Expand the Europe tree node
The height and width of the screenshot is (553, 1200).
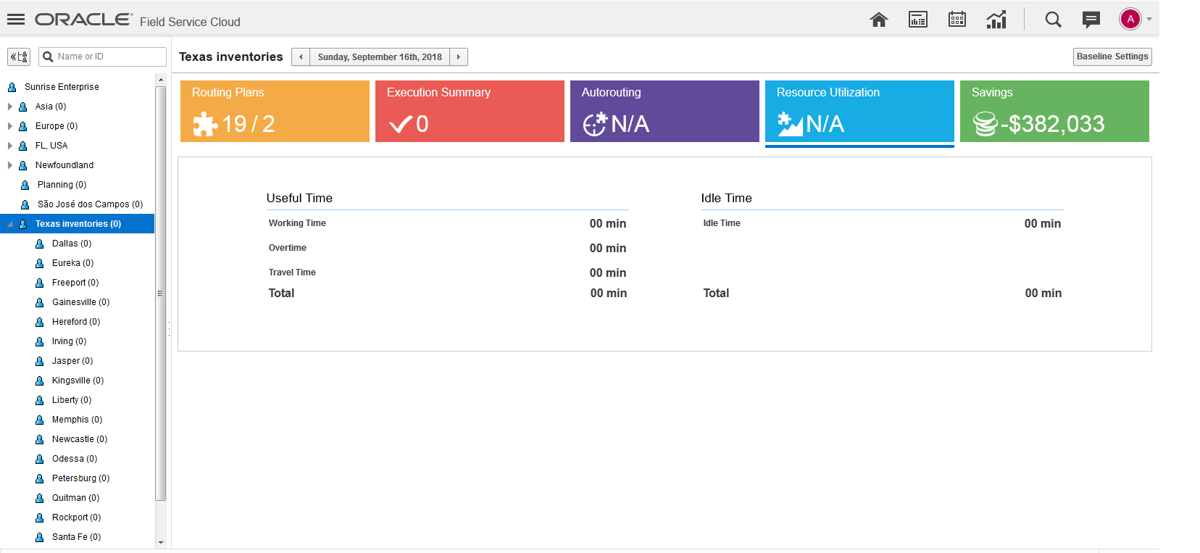pyautogui.click(x=10, y=126)
